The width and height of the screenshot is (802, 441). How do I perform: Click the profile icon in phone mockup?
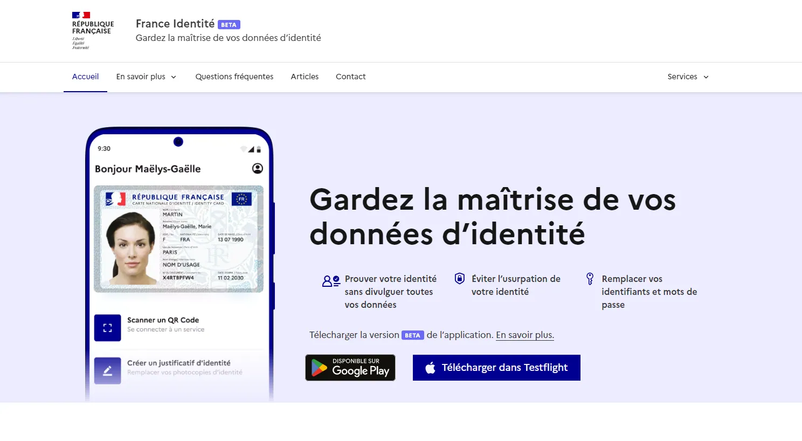point(258,168)
